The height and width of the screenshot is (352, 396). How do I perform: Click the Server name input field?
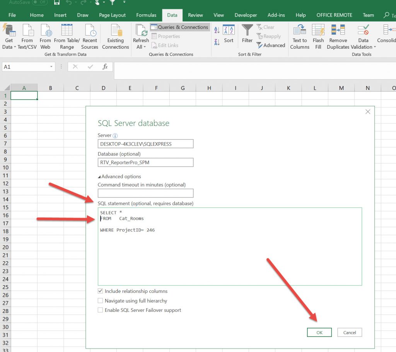145,144
